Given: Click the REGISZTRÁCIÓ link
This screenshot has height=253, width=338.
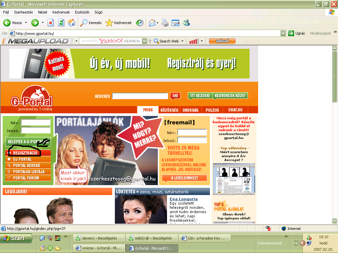Looking at the screenshot, I should (x=28, y=153).
